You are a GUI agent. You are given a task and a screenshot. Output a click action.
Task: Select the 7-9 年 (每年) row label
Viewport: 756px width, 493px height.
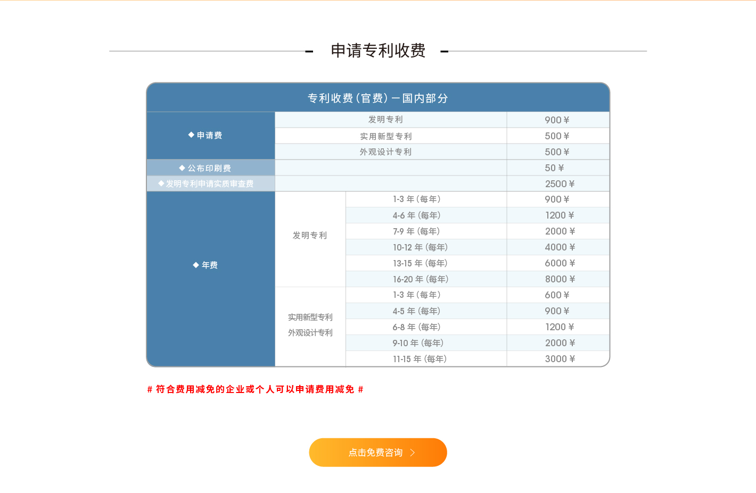(416, 231)
